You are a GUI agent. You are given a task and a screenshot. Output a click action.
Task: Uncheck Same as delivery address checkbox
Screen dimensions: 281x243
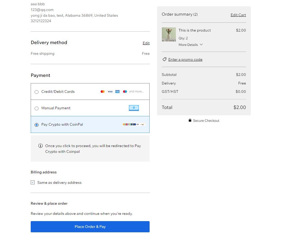33,183
